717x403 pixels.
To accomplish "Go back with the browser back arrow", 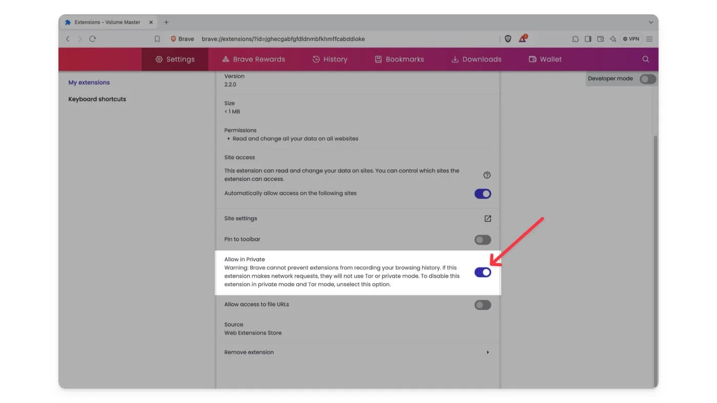I will 68,39.
